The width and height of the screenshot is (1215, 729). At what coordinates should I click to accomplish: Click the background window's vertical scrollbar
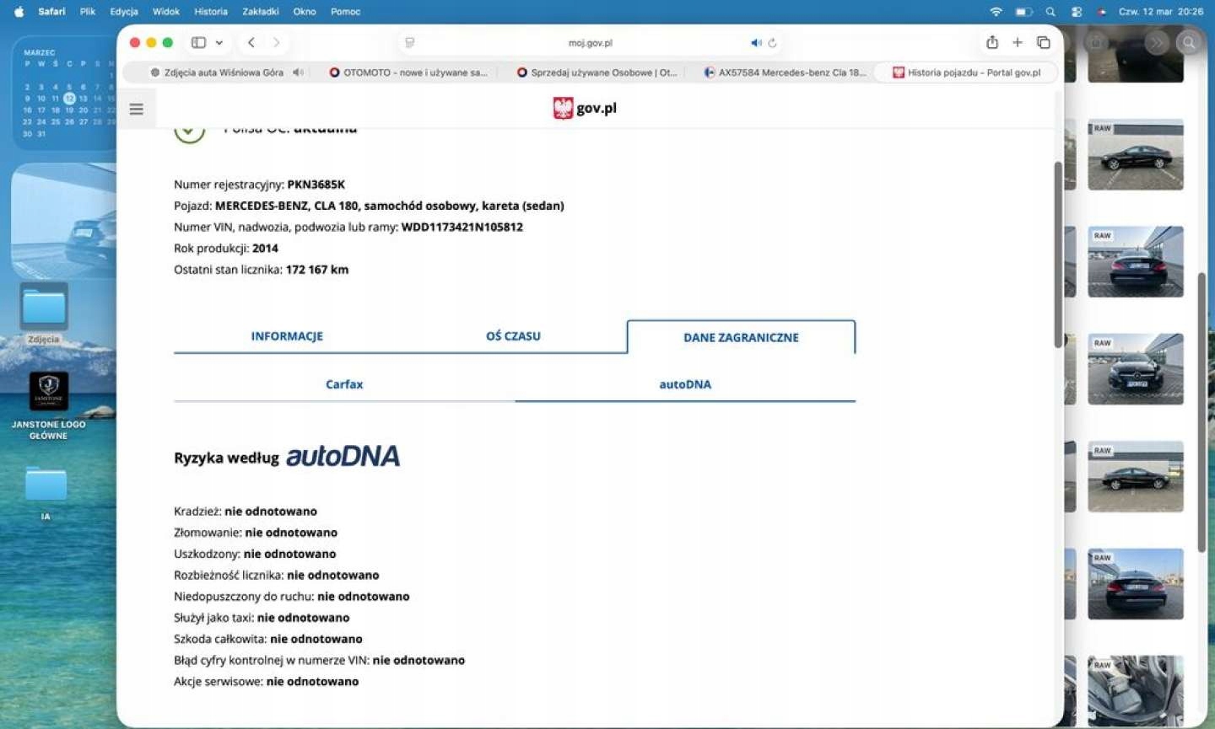pos(1201,413)
